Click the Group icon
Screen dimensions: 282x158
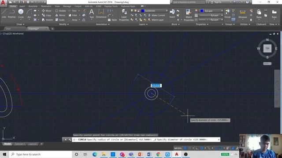[x=227, y=14]
